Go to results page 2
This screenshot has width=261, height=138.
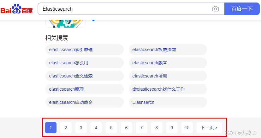pos(66,128)
